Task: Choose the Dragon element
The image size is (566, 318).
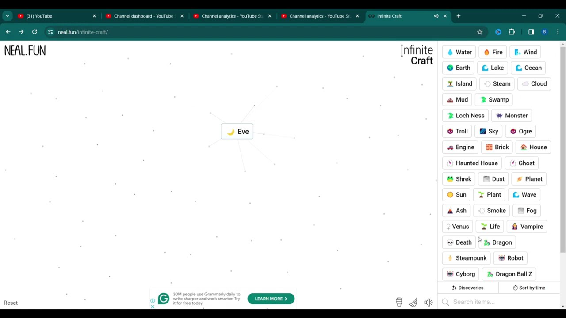Action: [x=497, y=242]
